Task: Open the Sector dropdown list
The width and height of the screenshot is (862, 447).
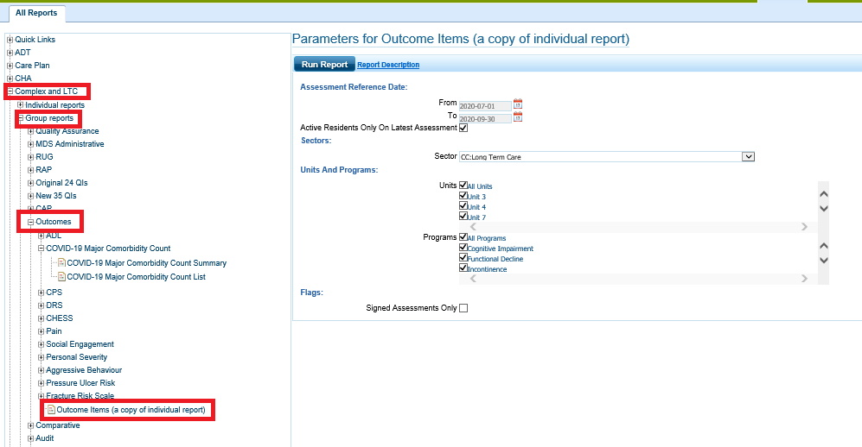Action: pyautogui.click(x=749, y=157)
